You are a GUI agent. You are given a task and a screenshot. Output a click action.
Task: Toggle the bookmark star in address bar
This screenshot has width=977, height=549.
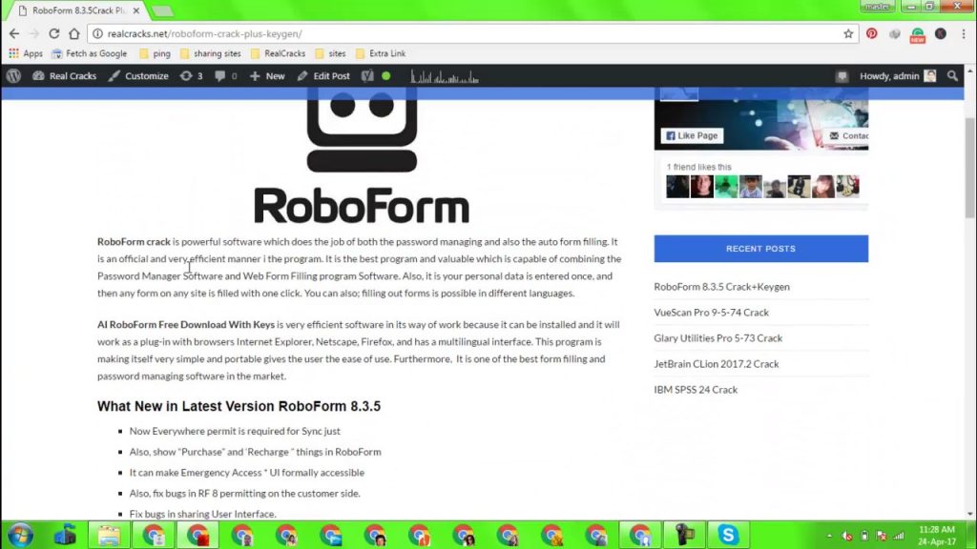(847, 33)
